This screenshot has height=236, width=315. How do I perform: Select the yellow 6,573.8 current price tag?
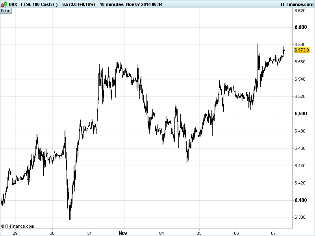pyautogui.click(x=301, y=50)
